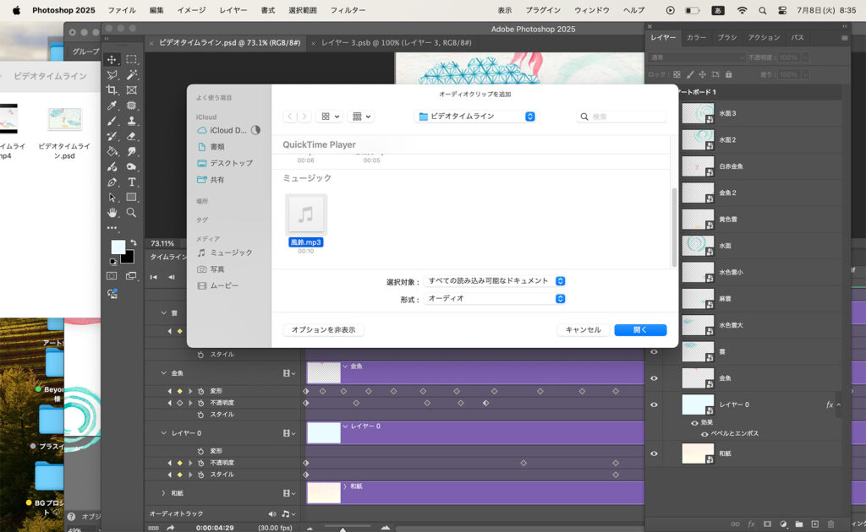
Task: Open the ビデオタイムライン folder location popup
Action: pos(475,117)
